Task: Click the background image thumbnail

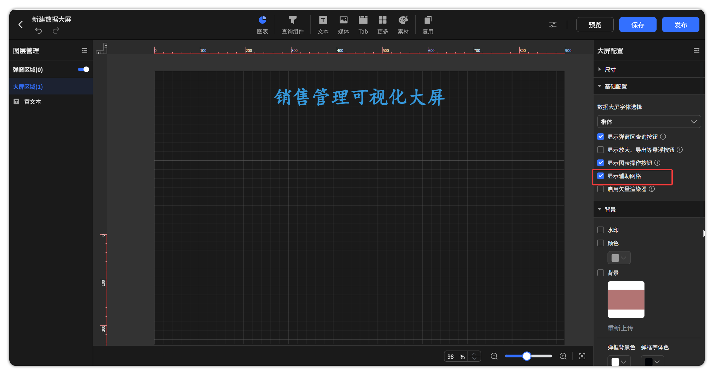Action: pyautogui.click(x=626, y=300)
